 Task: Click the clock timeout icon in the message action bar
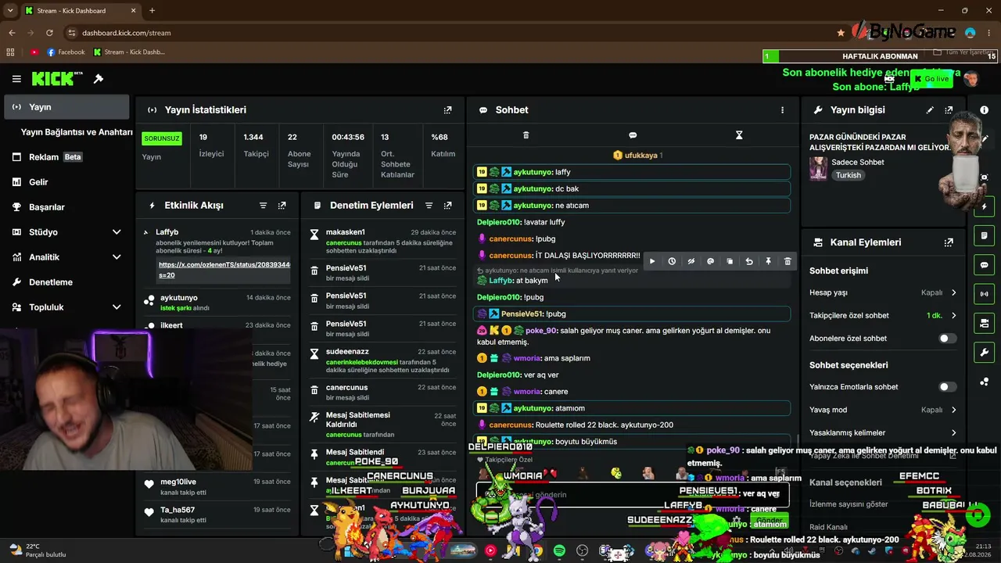(x=672, y=261)
